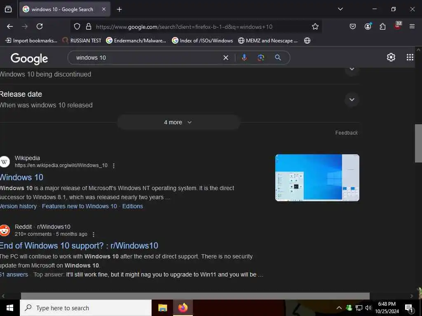
Task: Search by image with Google Lens
Action: (261, 58)
